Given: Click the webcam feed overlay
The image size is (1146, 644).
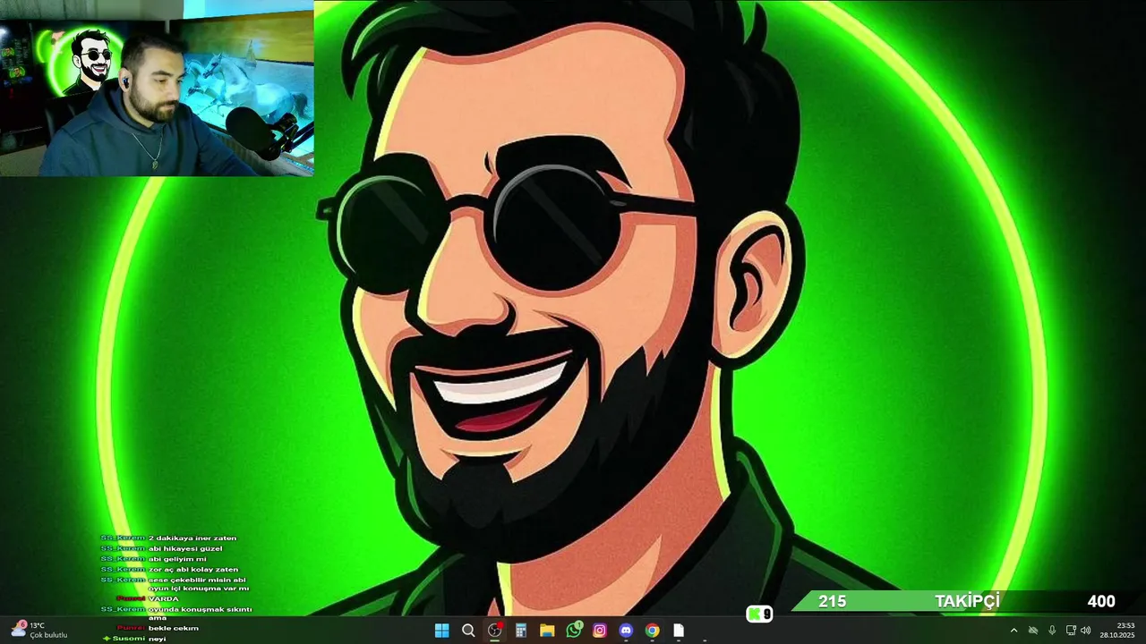Looking at the screenshot, I should (157, 88).
